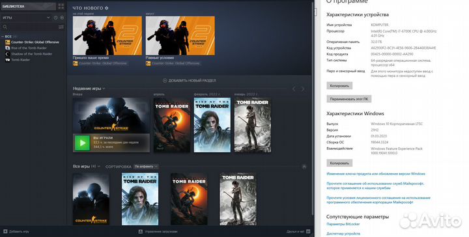Viewport: 469px width, 237px height.
Task: Open the Counter-Strike recent game banner
Action: pyautogui.click(x=111, y=115)
